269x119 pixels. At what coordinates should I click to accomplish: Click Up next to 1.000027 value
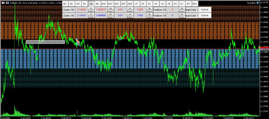[x=110, y=8]
